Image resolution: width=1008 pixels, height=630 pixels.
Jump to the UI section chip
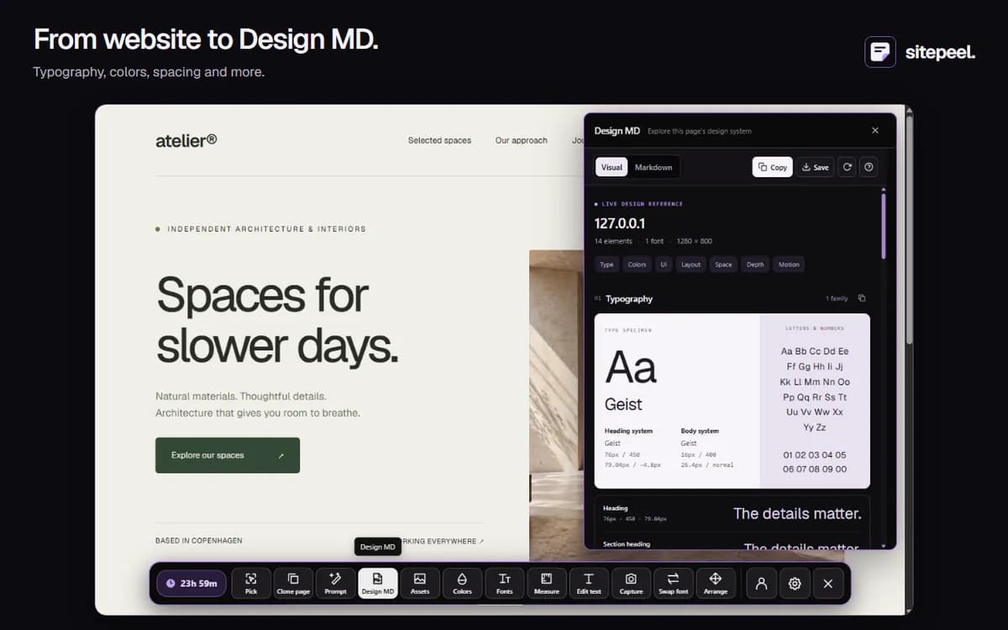click(x=664, y=265)
